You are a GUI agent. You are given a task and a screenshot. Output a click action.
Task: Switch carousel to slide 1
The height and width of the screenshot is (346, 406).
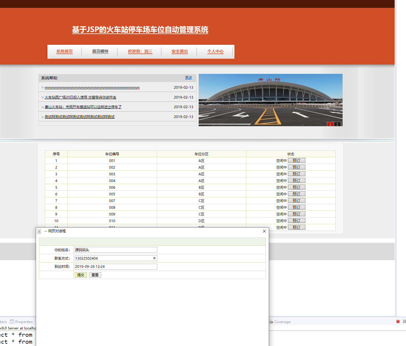(x=330, y=124)
